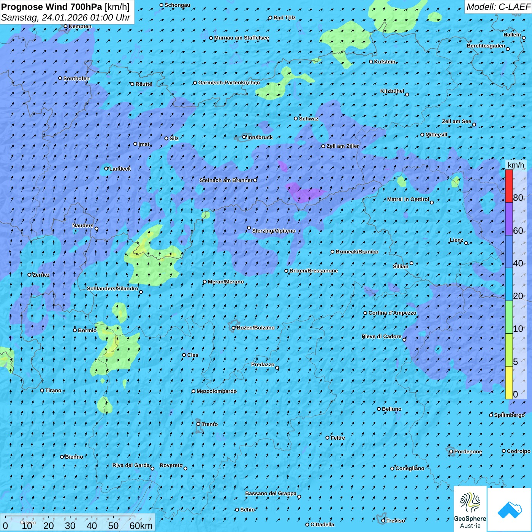The width and height of the screenshot is (532, 532).
Task: Click the 'Lienz' label
Action: point(456,240)
